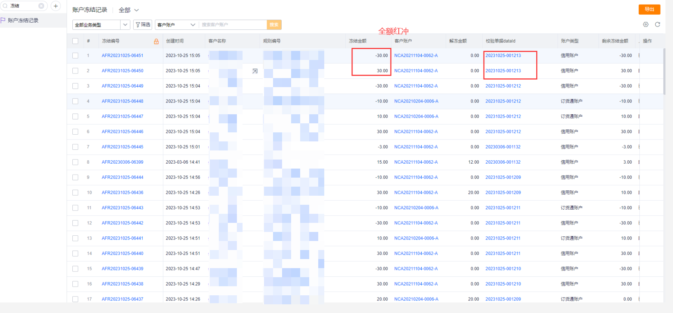Open freeze record AFR20231025-06441
This screenshot has height=313, width=673.
[122, 238]
